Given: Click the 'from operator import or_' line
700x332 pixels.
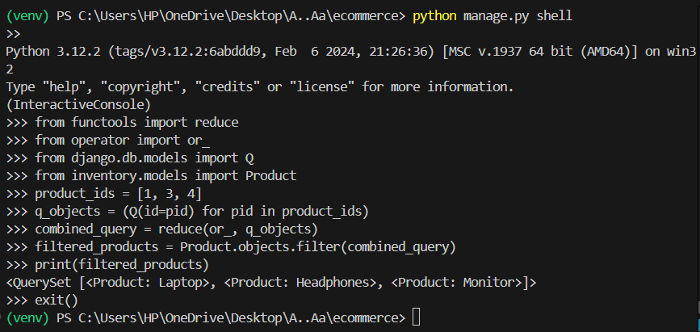Looking at the screenshot, I should click(x=122, y=140).
